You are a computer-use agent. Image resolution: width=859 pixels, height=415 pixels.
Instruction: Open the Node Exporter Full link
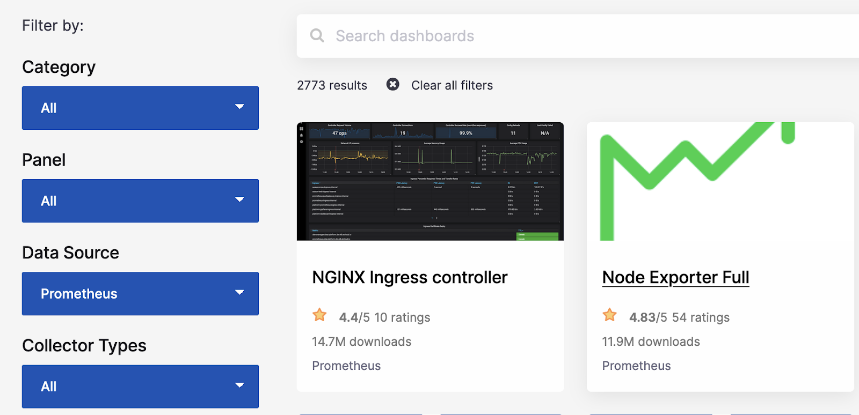[675, 277]
